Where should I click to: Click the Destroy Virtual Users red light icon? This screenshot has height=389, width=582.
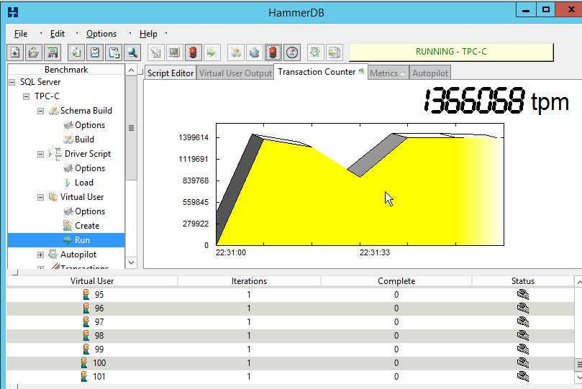coord(193,52)
